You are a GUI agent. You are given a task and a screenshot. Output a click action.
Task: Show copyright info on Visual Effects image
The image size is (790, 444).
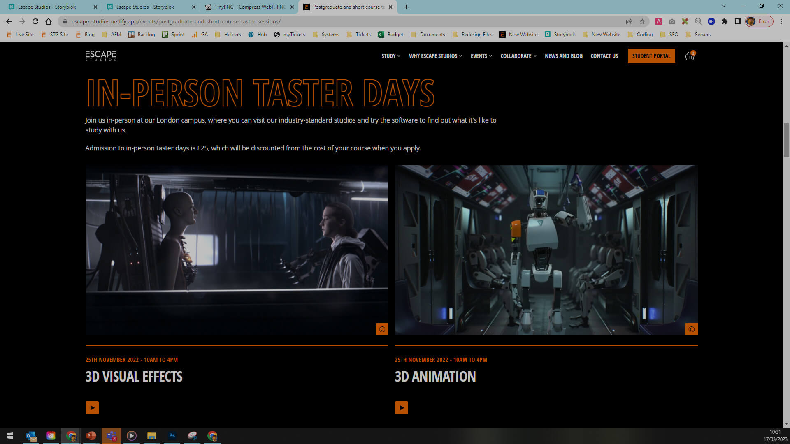(382, 329)
